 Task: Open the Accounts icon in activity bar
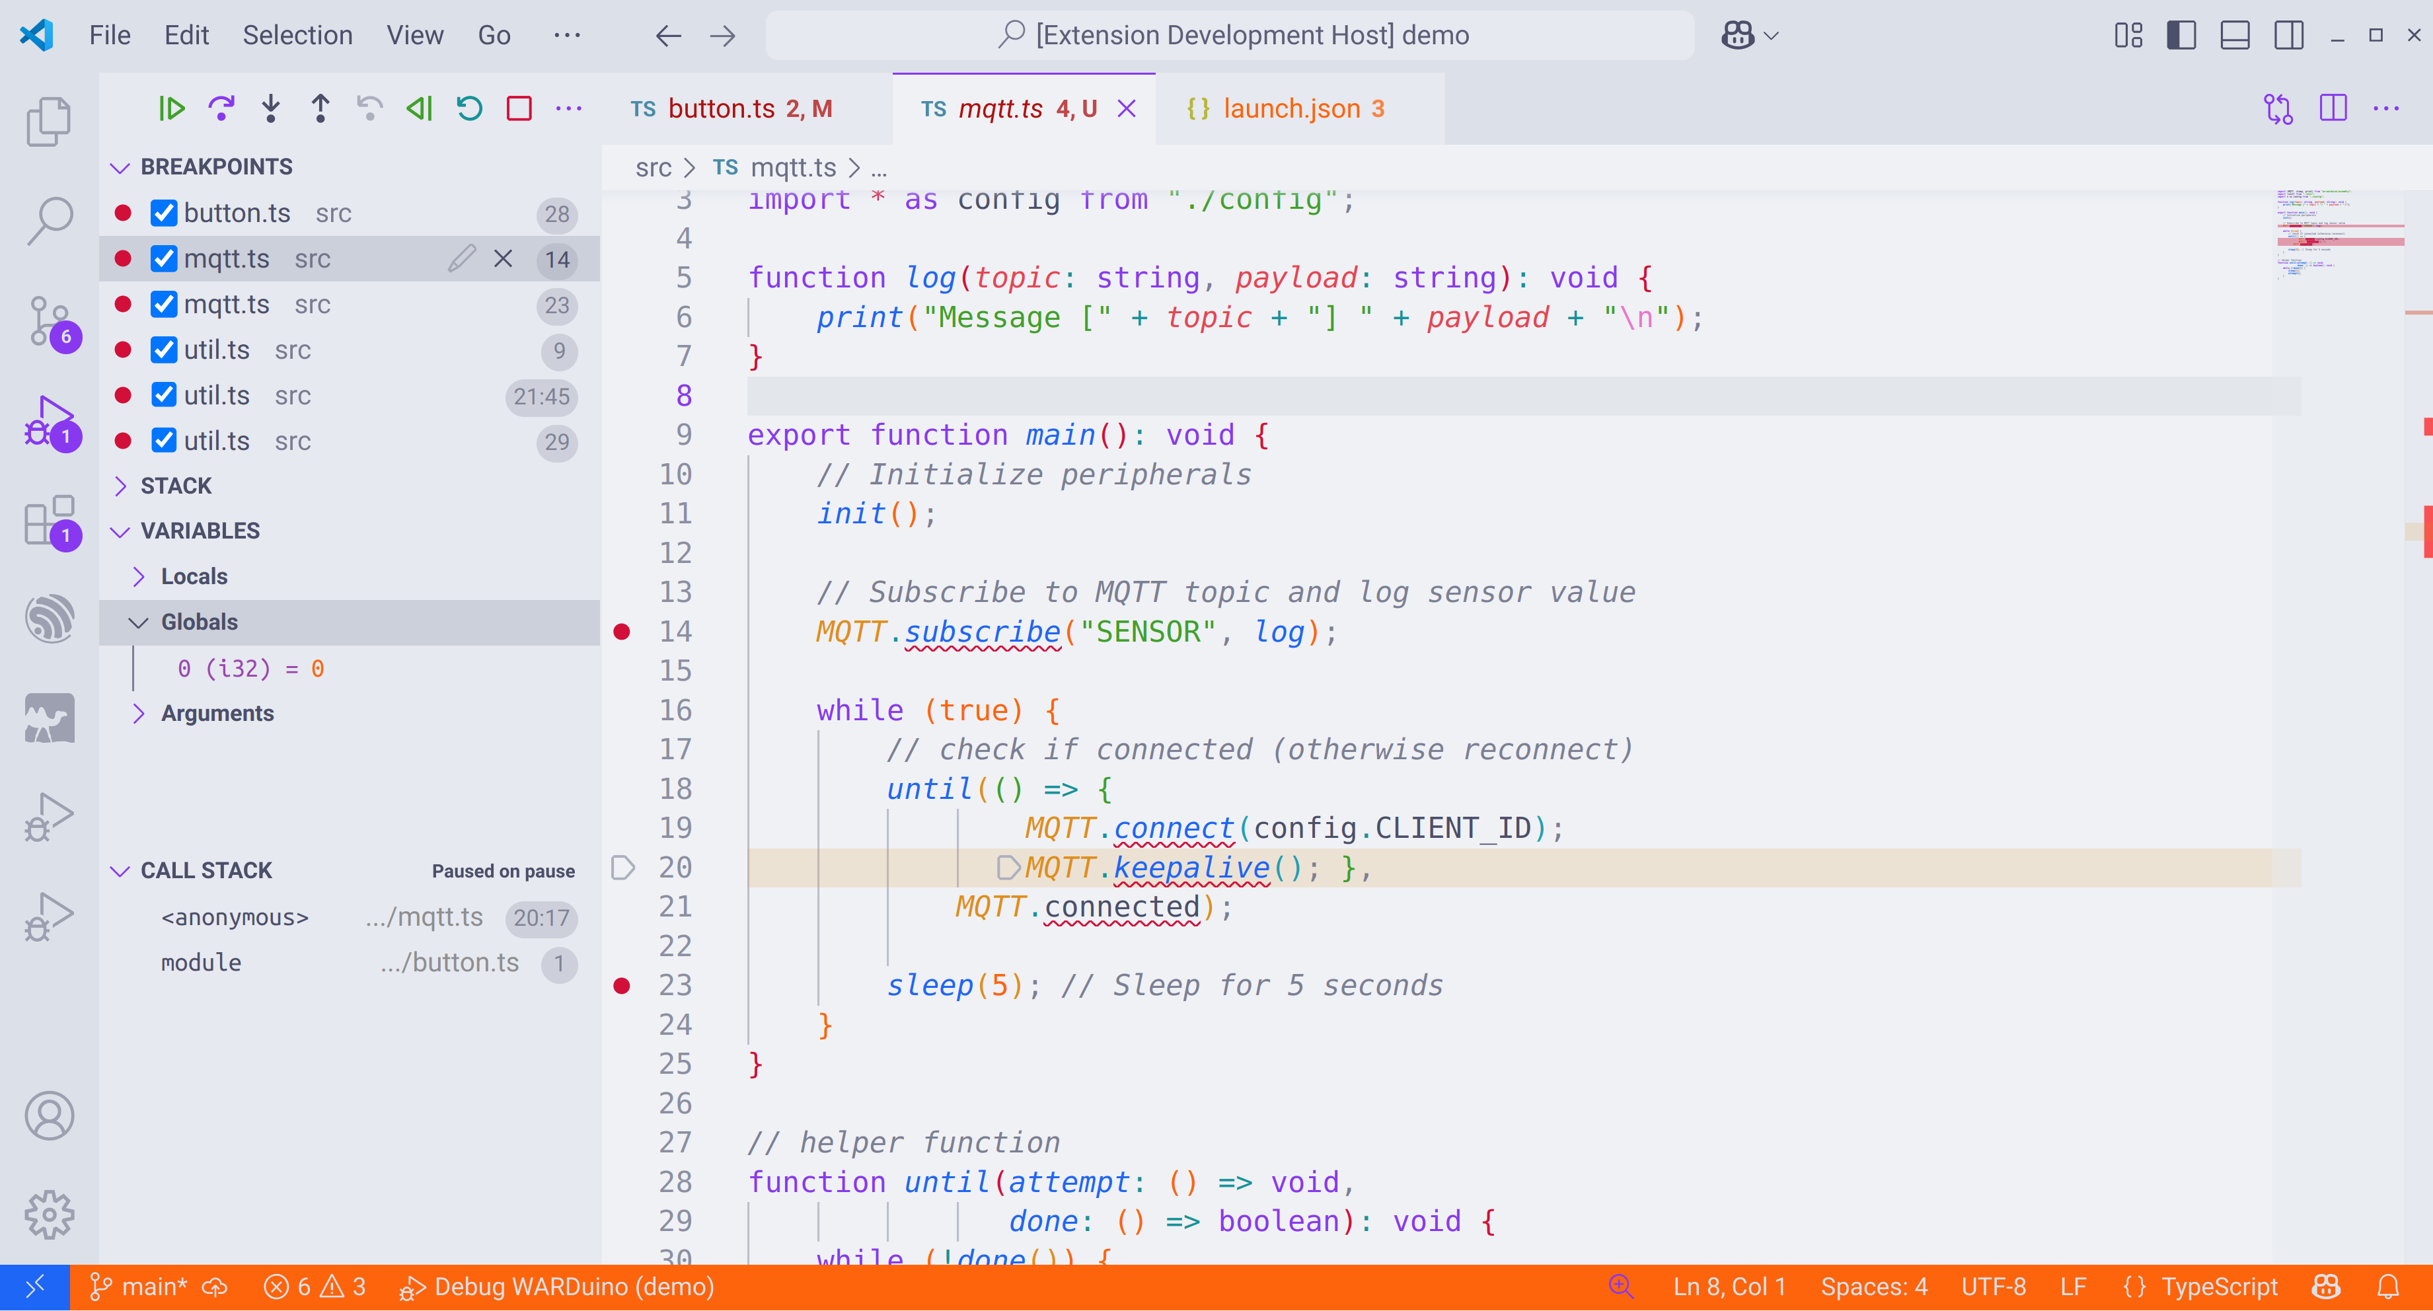pos(49,1115)
